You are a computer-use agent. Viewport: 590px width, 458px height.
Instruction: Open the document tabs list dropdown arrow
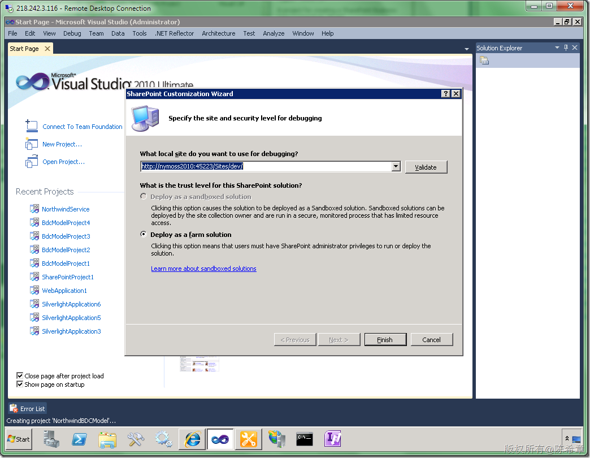click(467, 49)
